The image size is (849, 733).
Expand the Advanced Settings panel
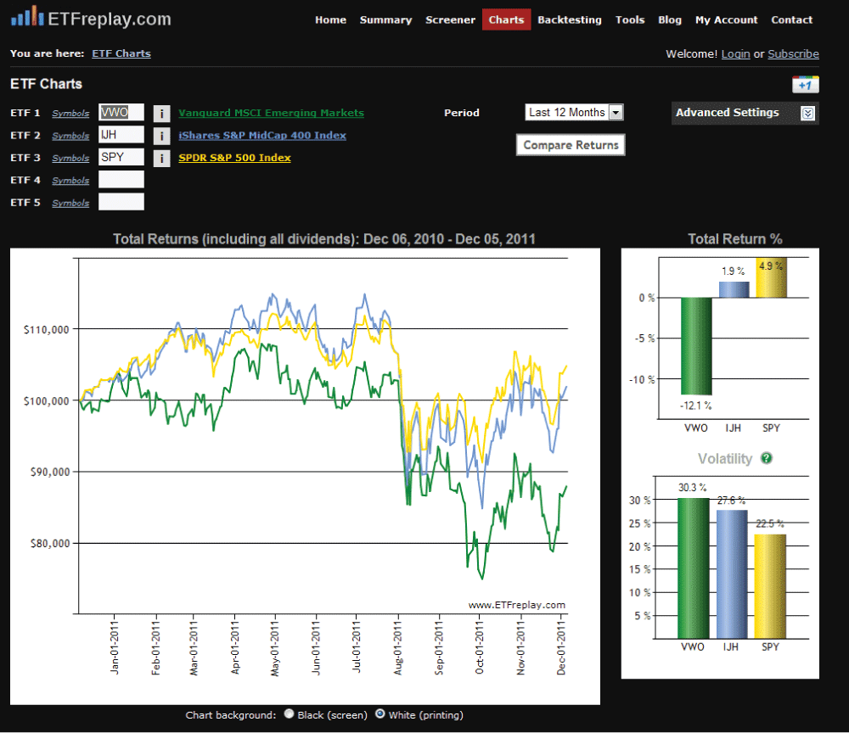[x=807, y=113]
